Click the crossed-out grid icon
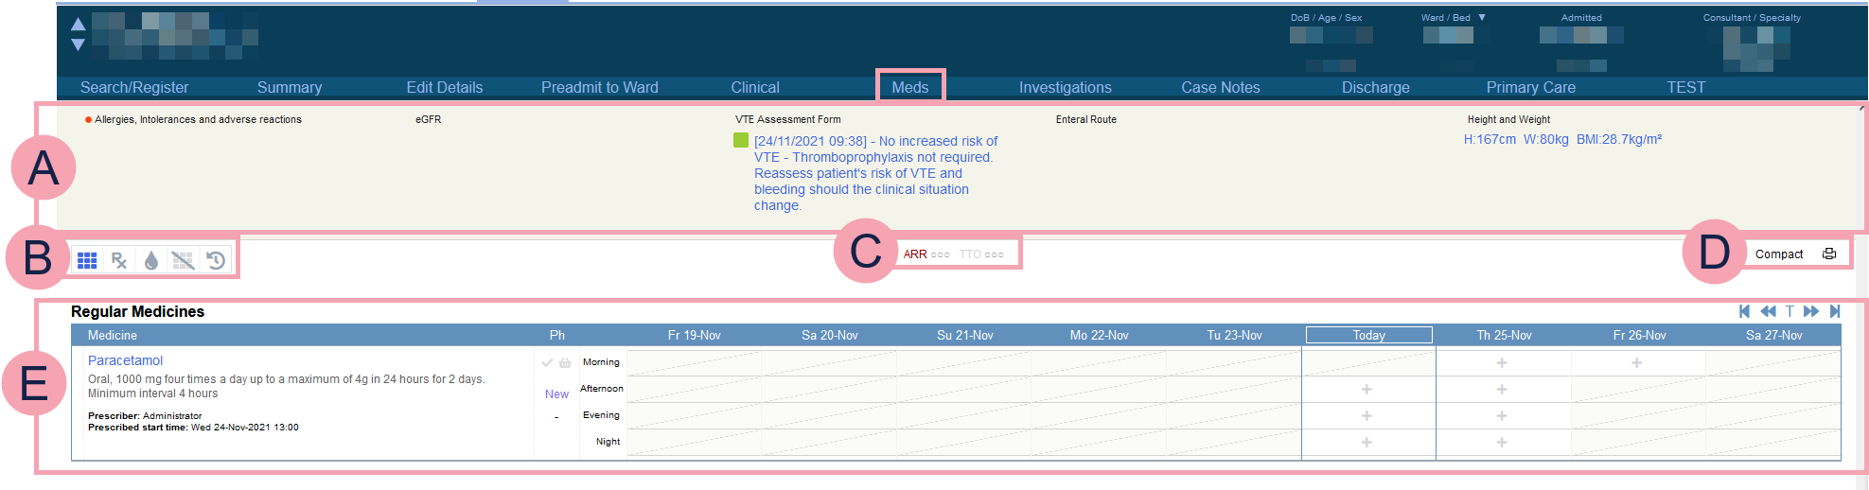The height and width of the screenshot is (490, 1869). (x=184, y=260)
